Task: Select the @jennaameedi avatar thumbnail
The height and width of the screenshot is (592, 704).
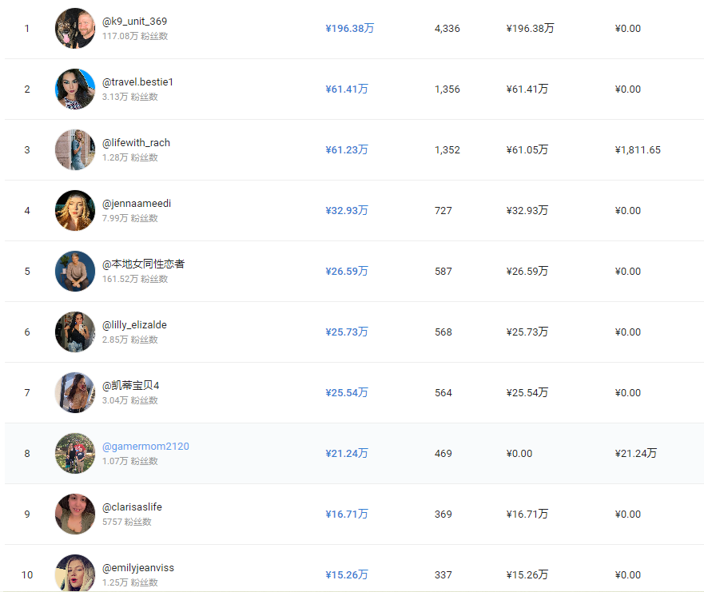Action: tap(75, 211)
